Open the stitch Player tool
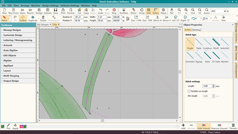The image size is (238, 134). pyautogui.click(x=163, y=11)
